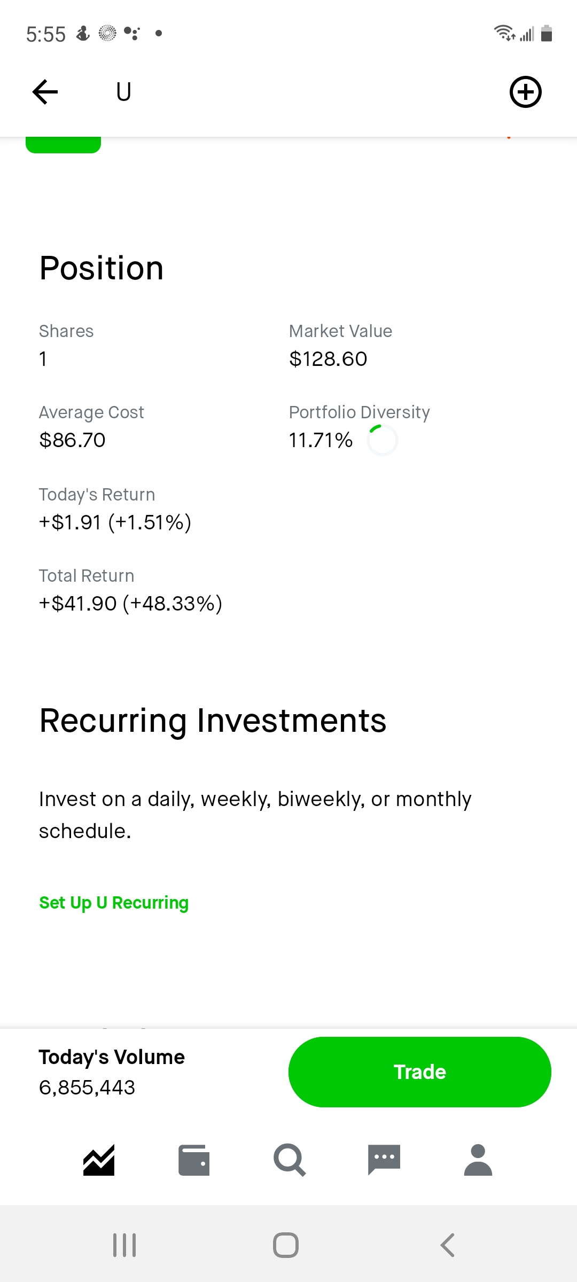Open the account profile tab
577x1282 pixels.
pyautogui.click(x=478, y=1160)
